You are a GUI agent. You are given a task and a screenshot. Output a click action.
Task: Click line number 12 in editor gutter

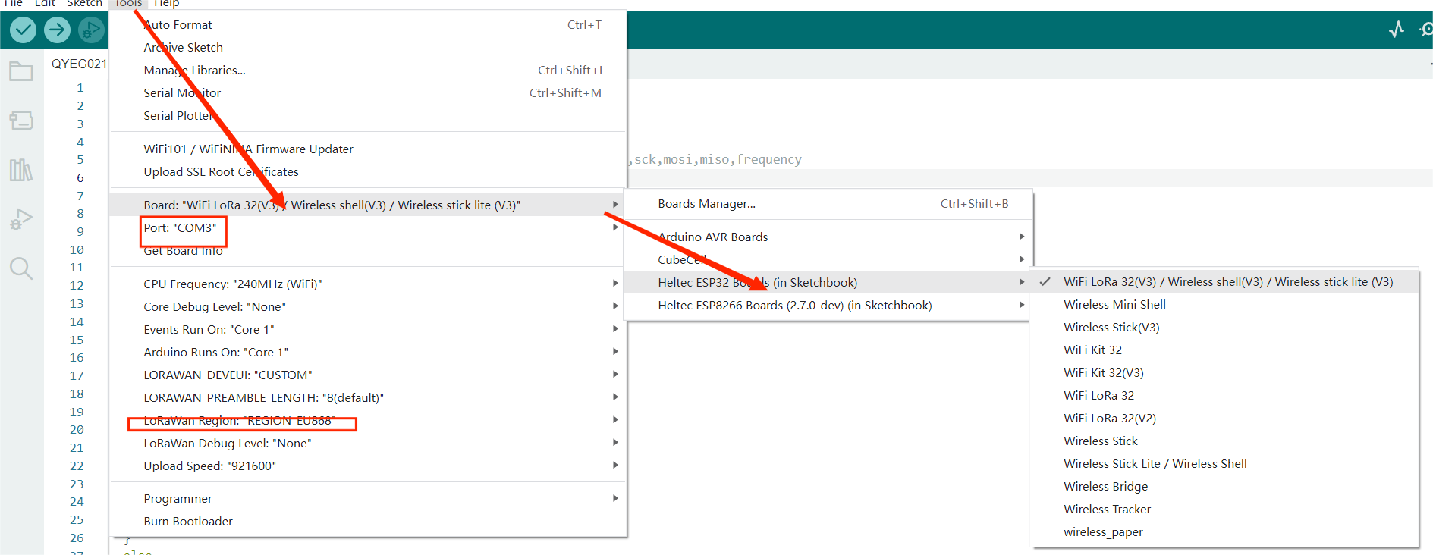click(77, 286)
